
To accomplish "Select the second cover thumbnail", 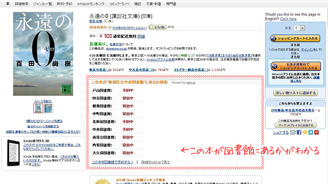I will (48, 108).
